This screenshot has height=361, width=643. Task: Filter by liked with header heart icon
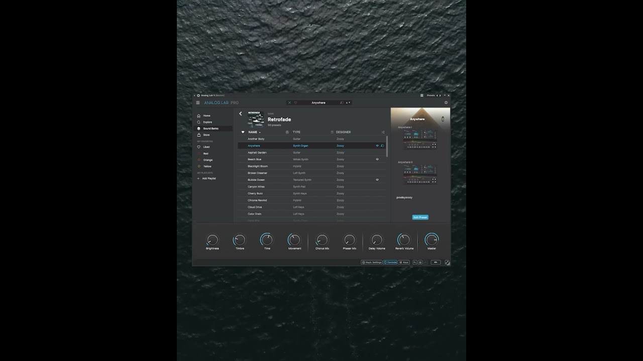pyautogui.click(x=243, y=132)
